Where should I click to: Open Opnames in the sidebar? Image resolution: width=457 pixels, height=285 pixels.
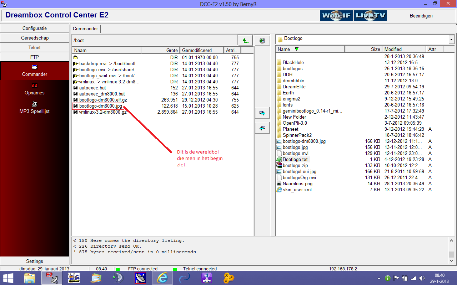coord(35,89)
